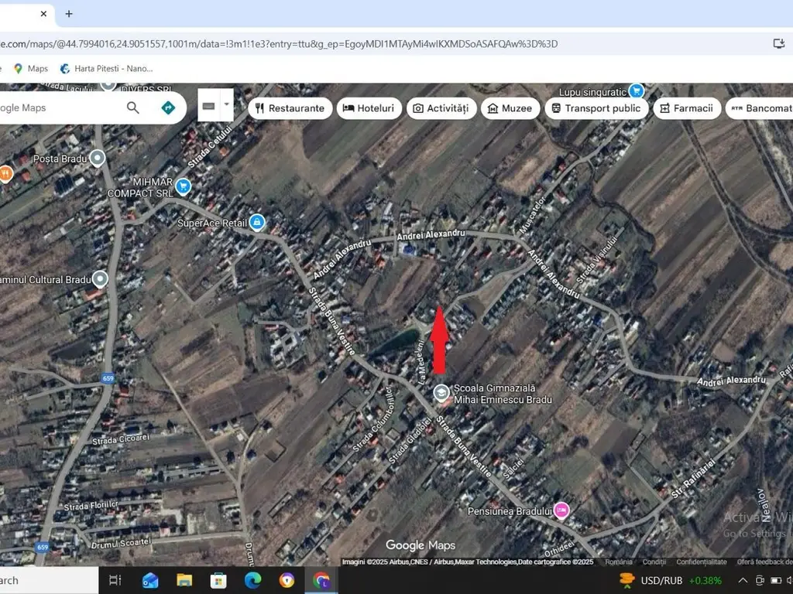Click the browser address bar URL
Viewport: 793px width, 594px height.
(279, 44)
